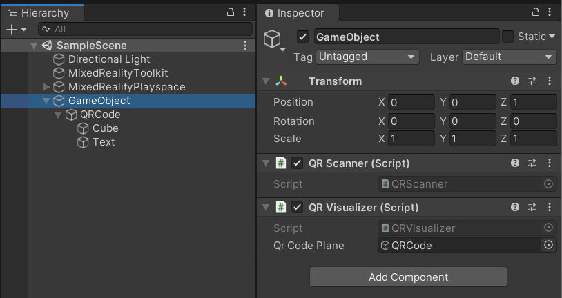Click the Rotation Y field
562x298 pixels.
473,121
